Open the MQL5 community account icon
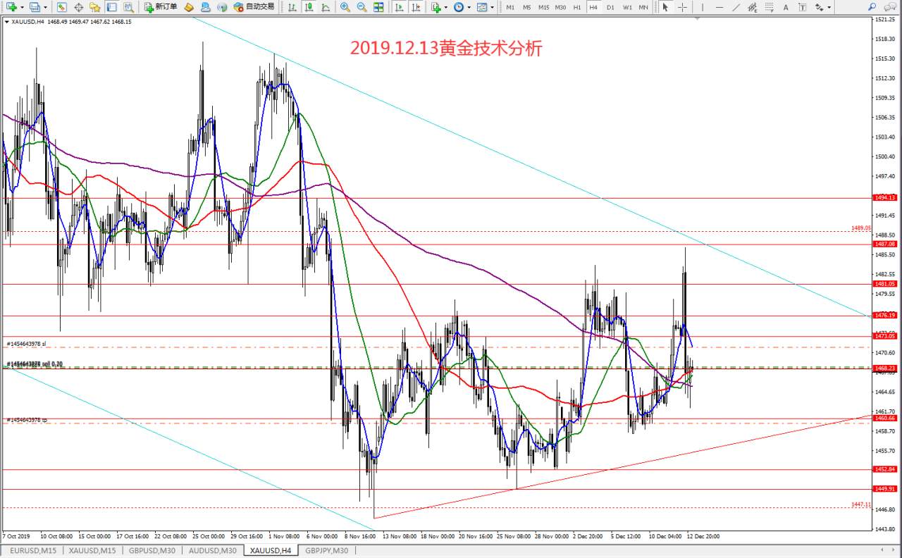902x558 pixels. [205, 7]
